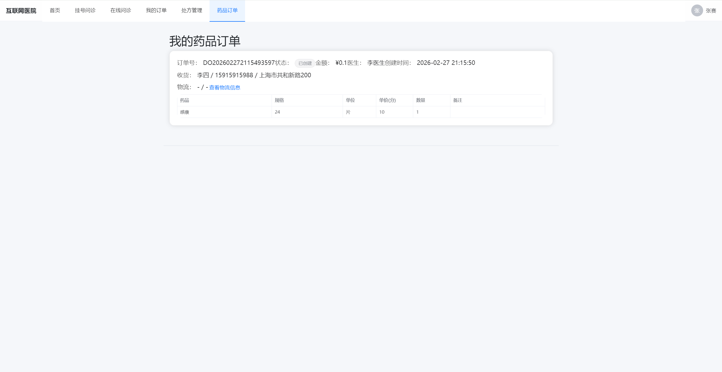Select the 感康 medicine row cell
Viewport: 722px width, 372px height.
pos(184,112)
